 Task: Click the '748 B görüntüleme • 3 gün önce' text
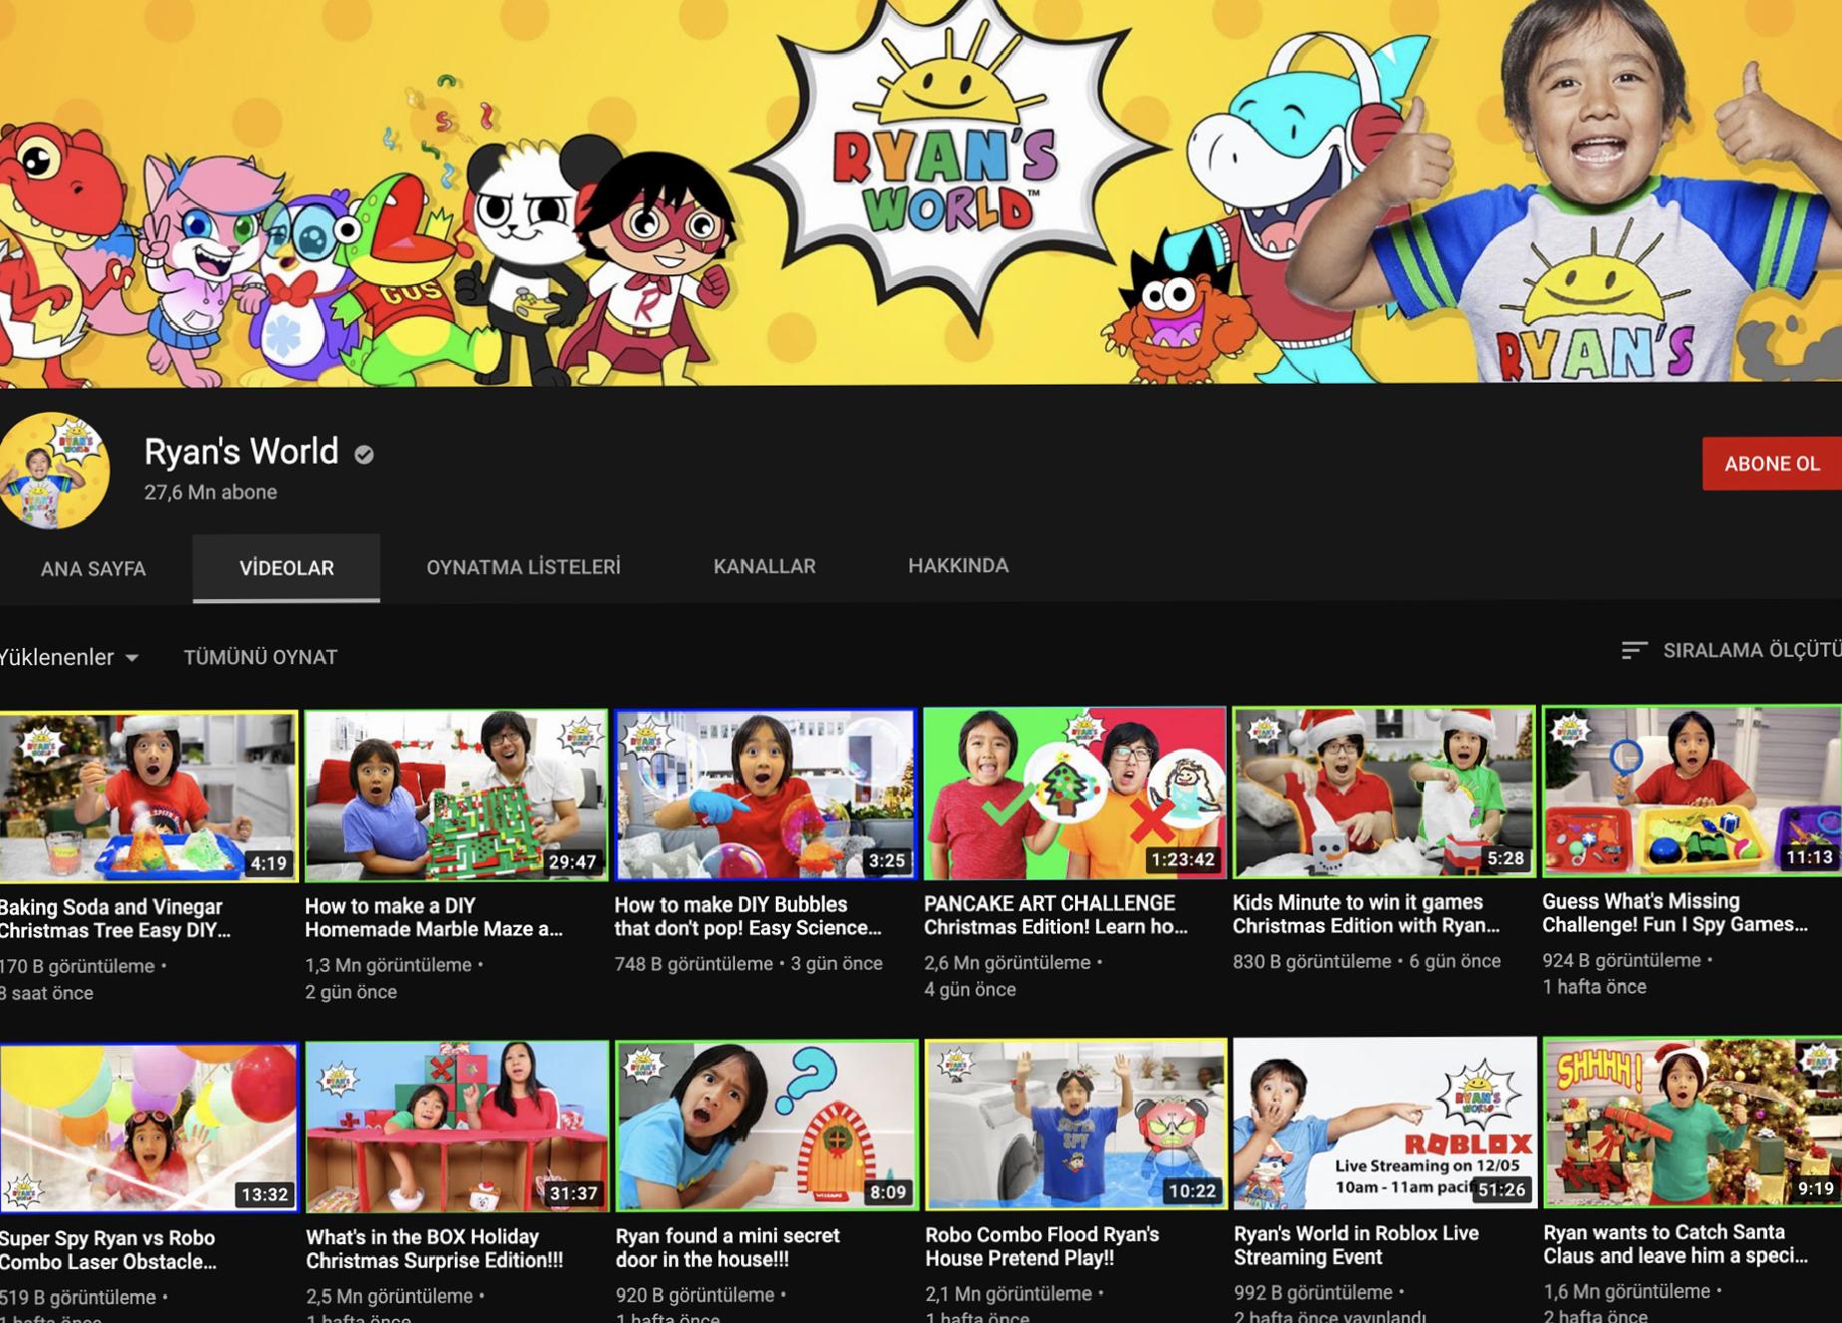[749, 964]
